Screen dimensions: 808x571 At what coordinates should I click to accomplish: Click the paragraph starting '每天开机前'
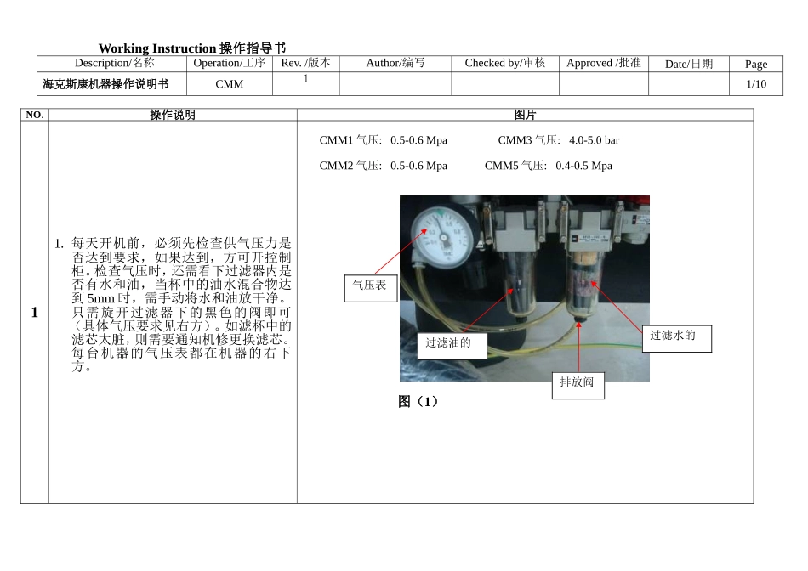click(181, 304)
